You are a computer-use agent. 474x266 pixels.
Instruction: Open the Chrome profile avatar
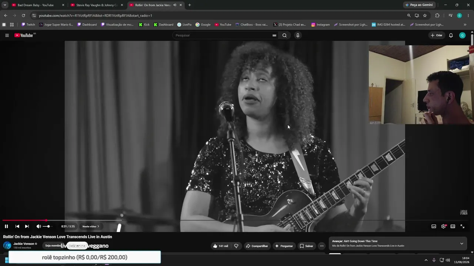click(x=459, y=16)
